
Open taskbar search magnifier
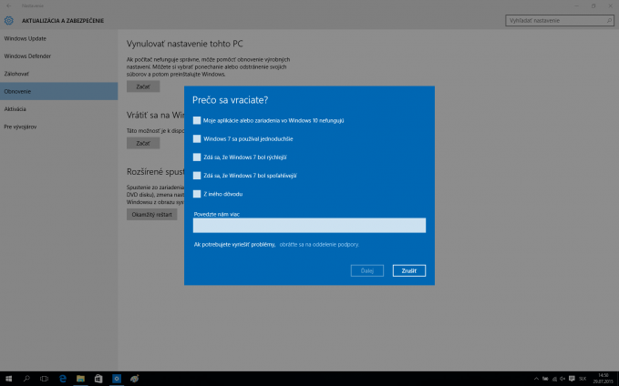(26, 379)
